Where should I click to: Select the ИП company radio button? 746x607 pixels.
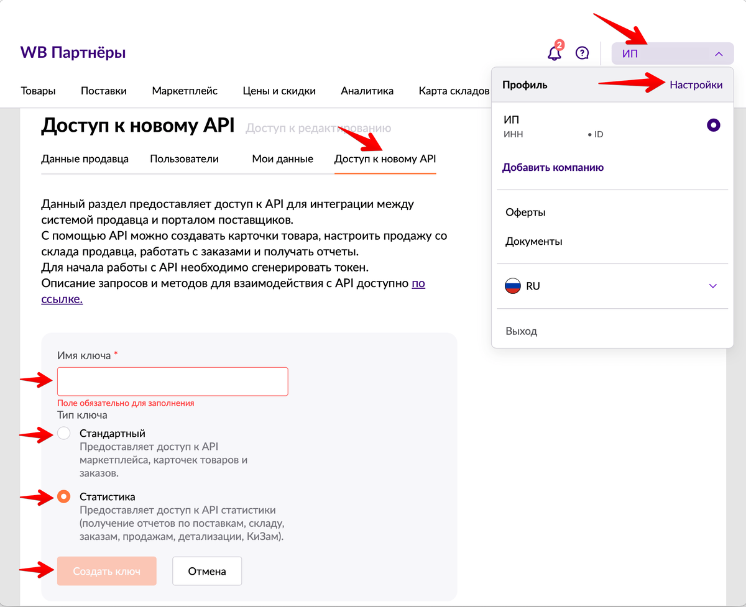click(x=714, y=126)
